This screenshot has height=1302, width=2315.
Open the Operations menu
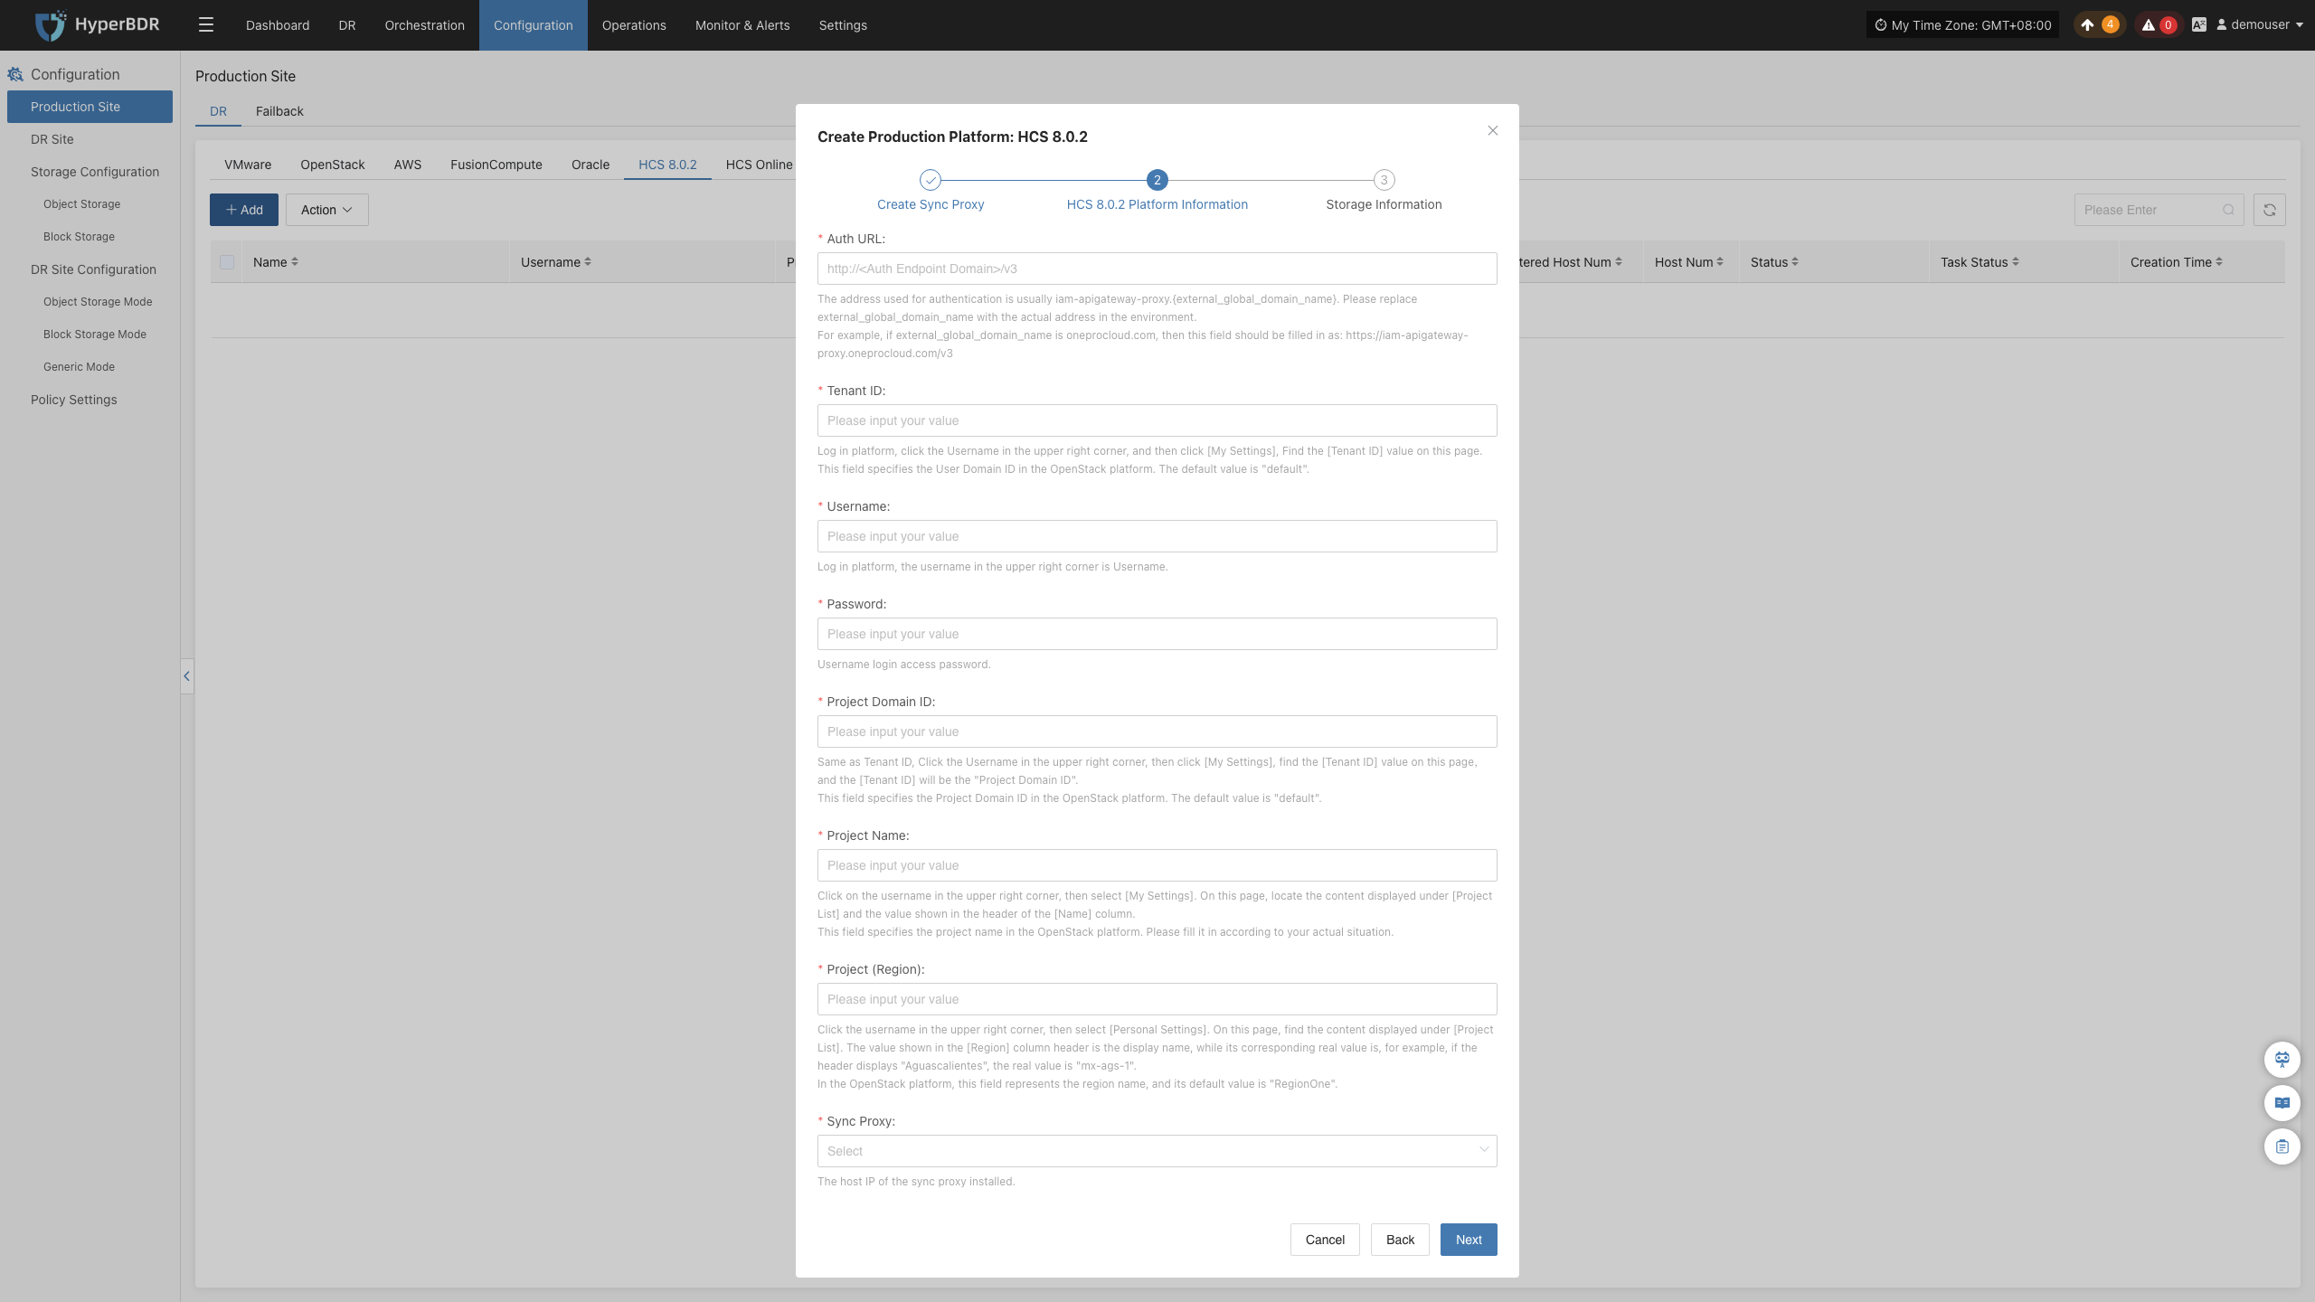coord(634,25)
